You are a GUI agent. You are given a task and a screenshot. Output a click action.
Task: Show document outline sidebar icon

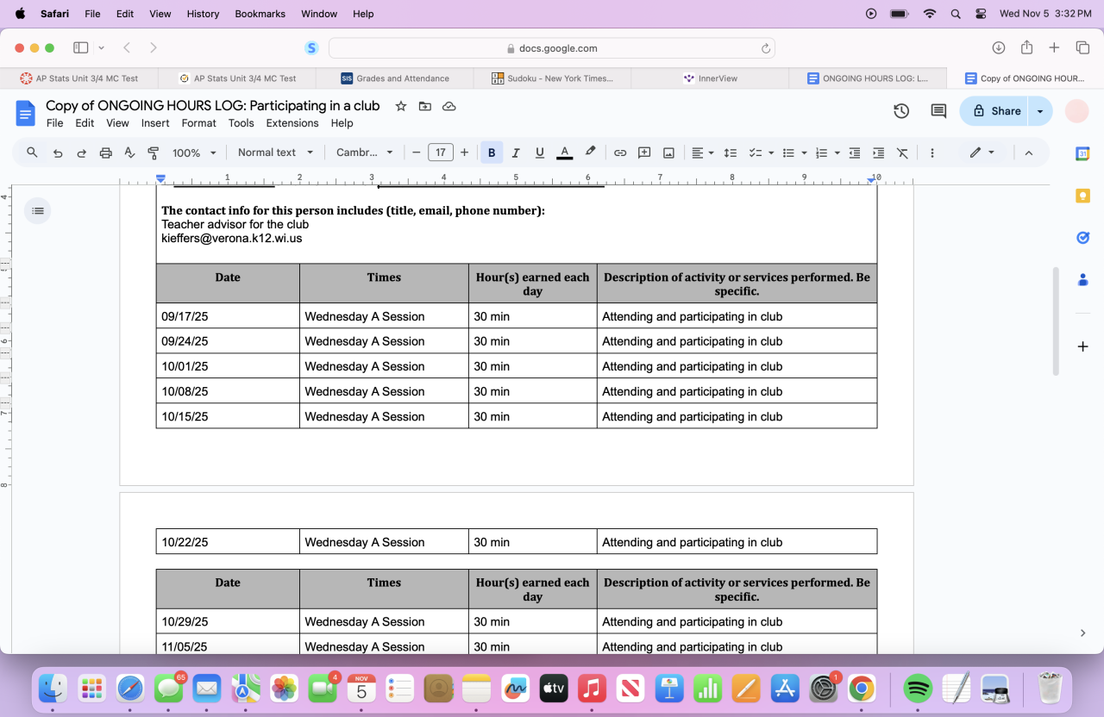pyautogui.click(x=38, y=210)
